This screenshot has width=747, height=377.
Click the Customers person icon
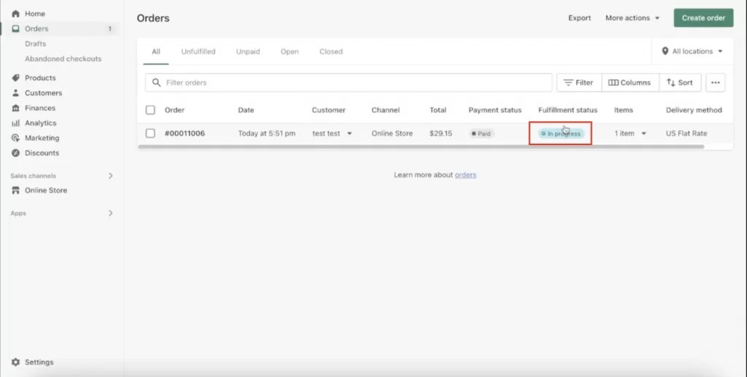[15, 93]
